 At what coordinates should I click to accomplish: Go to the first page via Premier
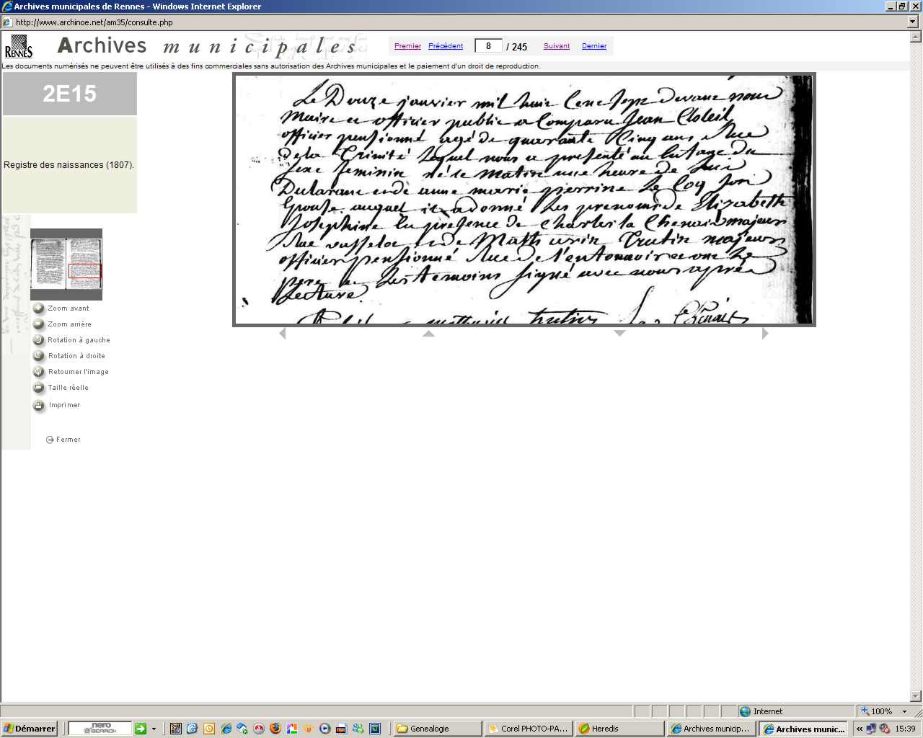(407, 46)
